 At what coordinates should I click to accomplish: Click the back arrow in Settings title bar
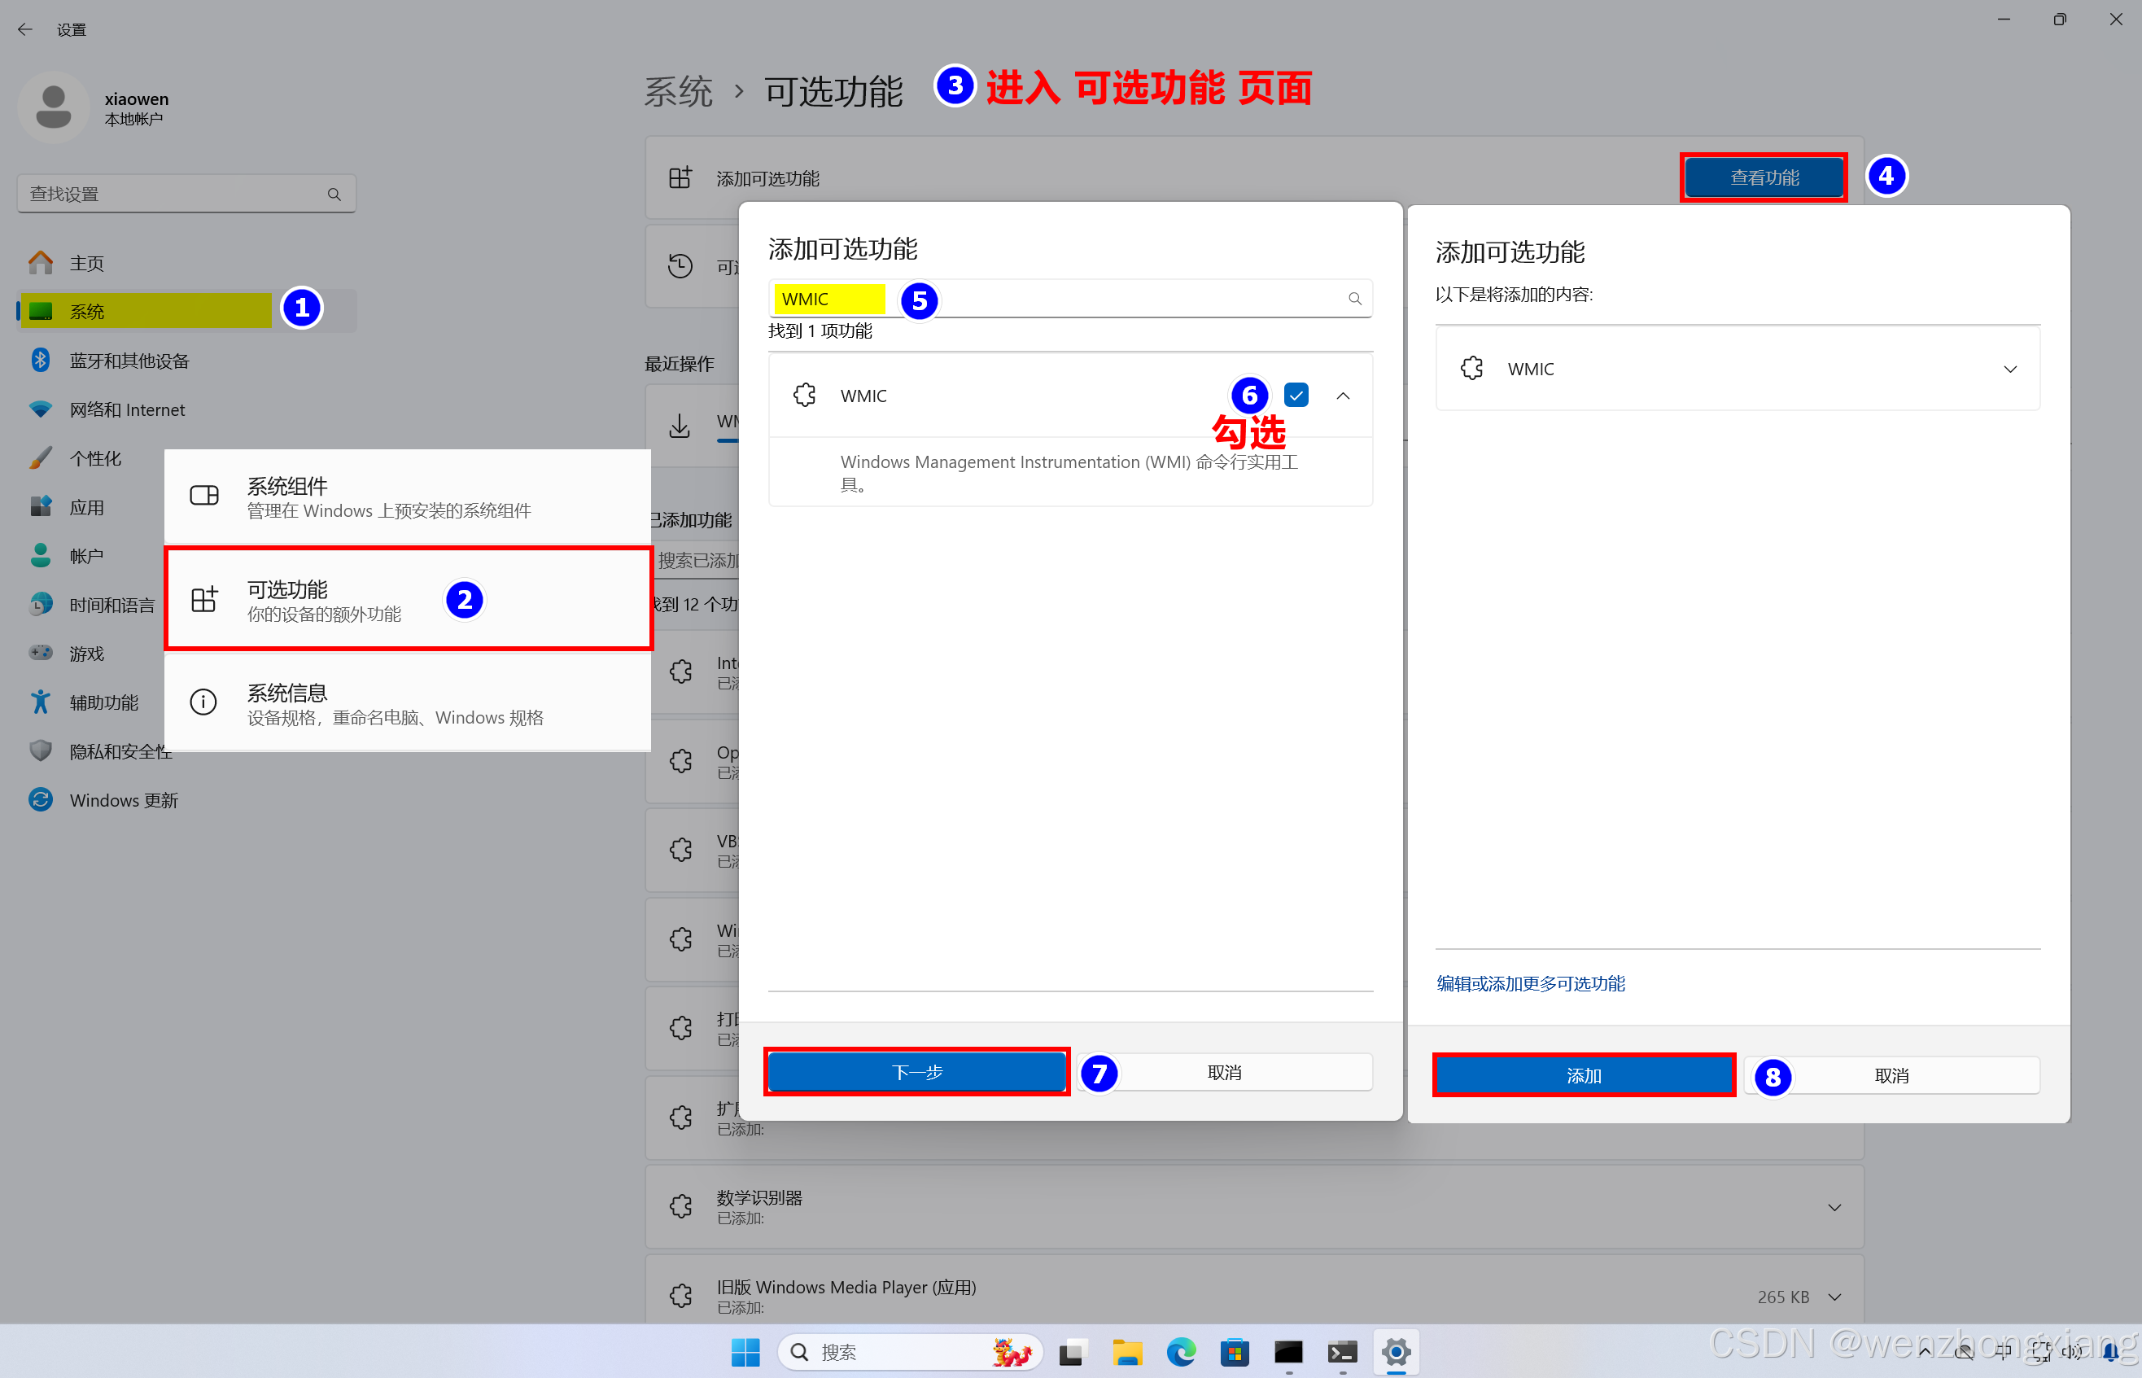pos(25,29)
